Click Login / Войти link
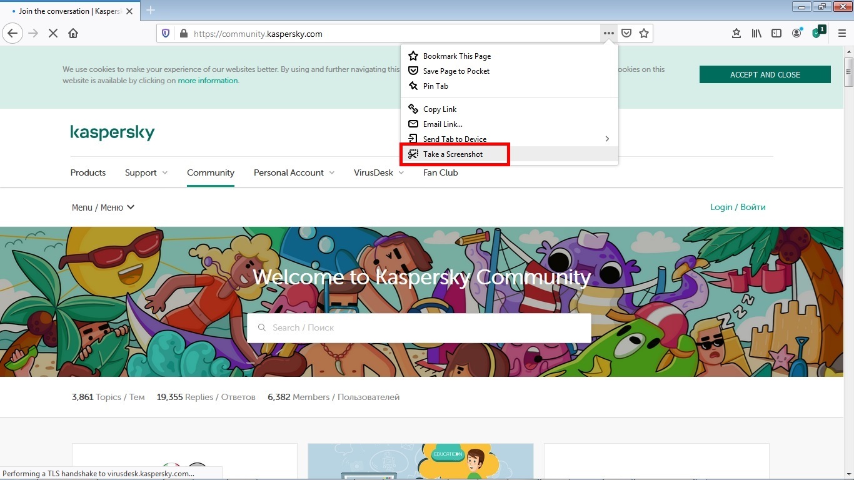This screenshot has height=480, width=854. tap(738, 207)
